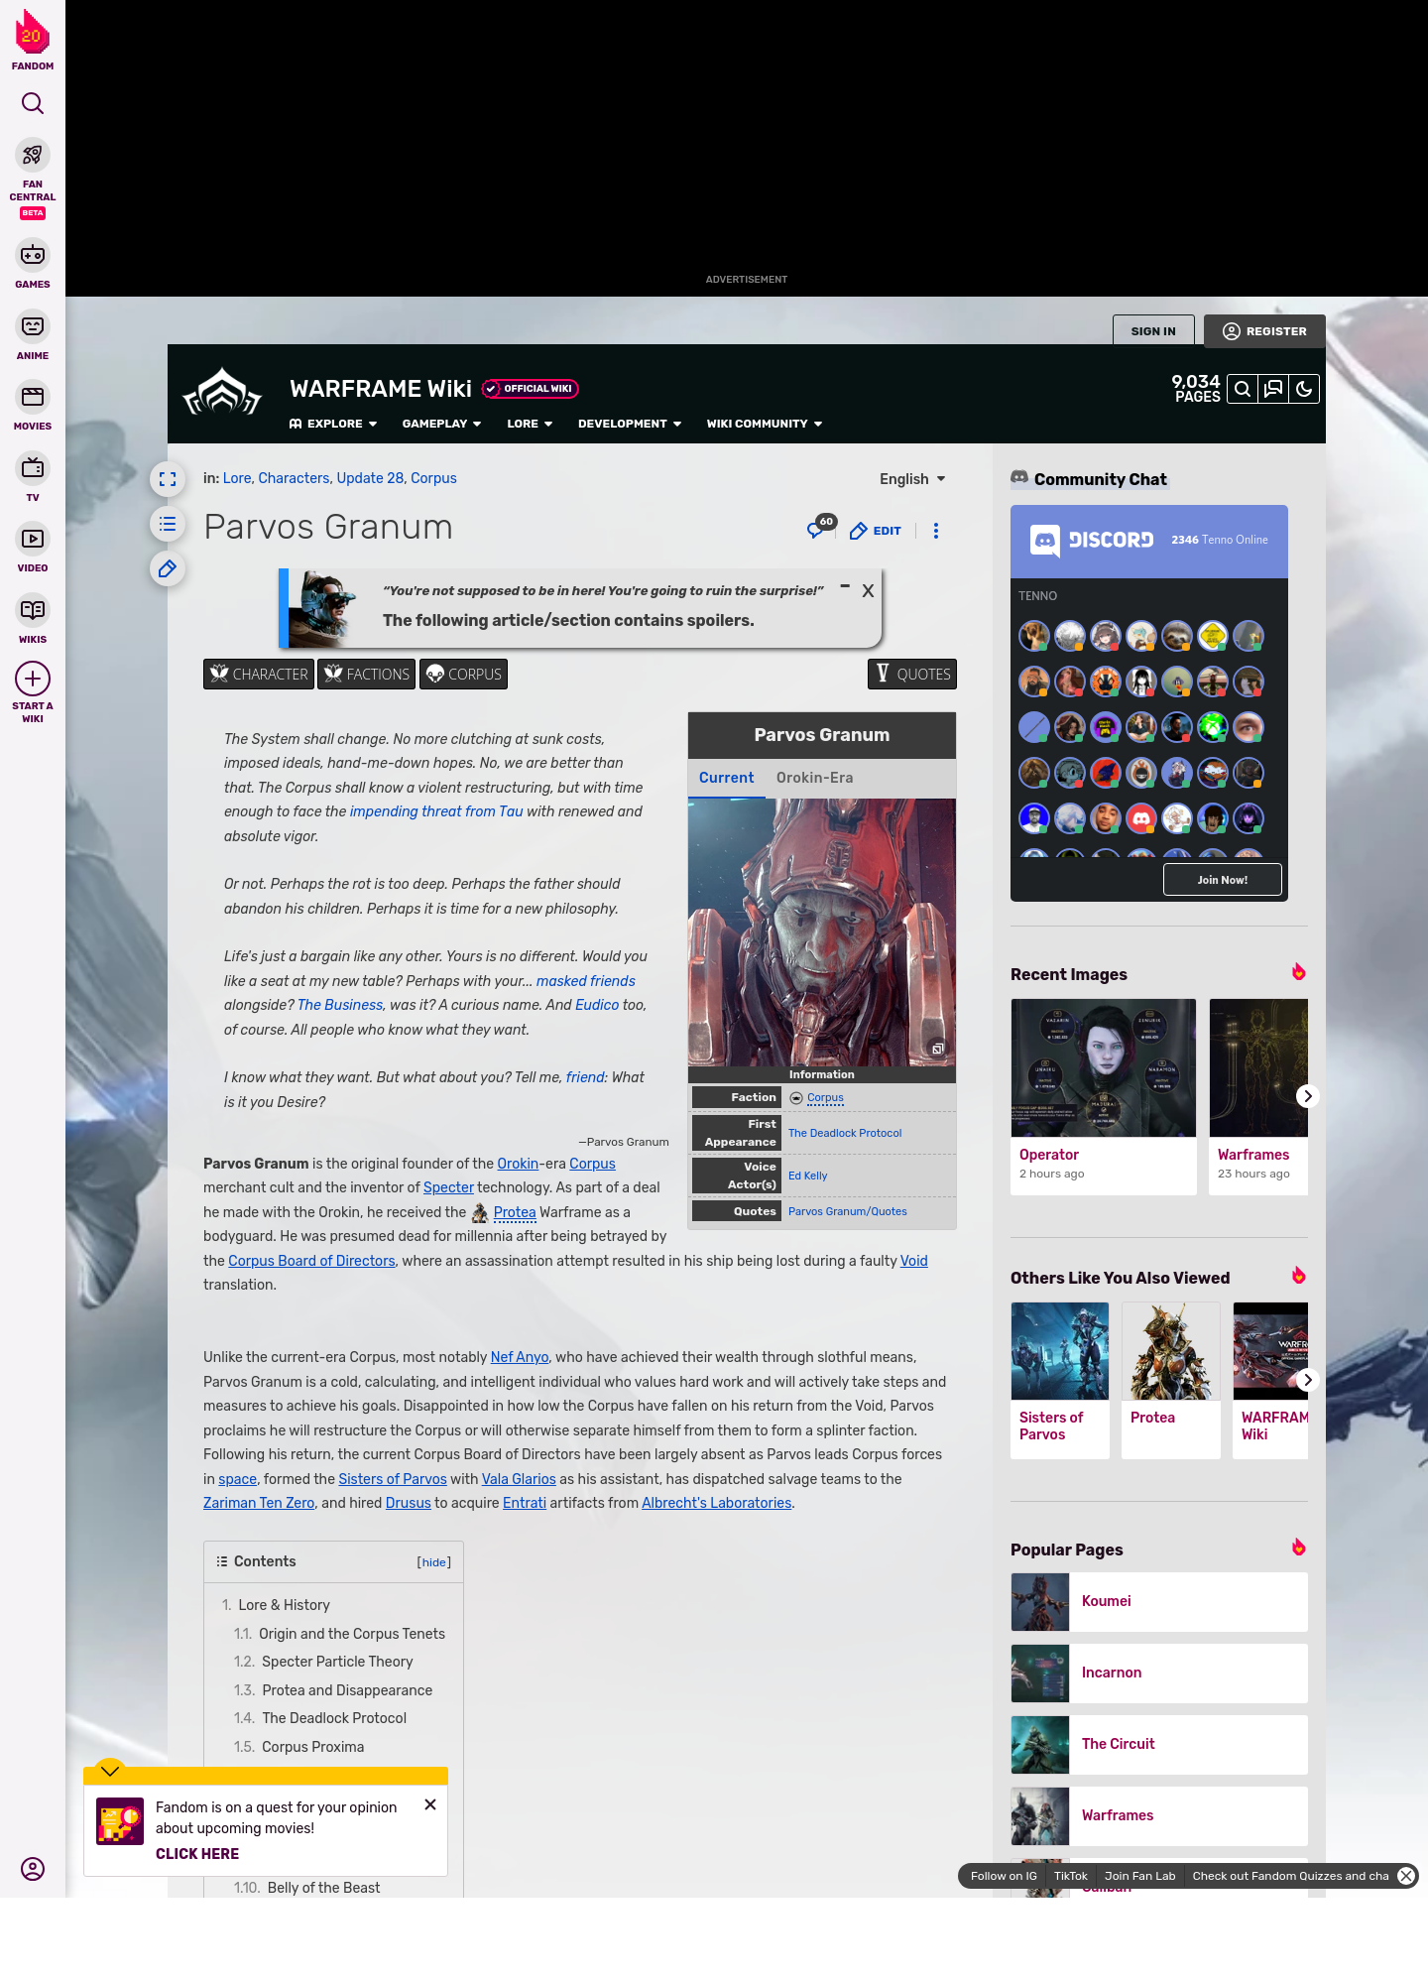Open the Wikis book icon
Image resolution: width=1428 pixels, height=1984 pixels.
[33, 610]
